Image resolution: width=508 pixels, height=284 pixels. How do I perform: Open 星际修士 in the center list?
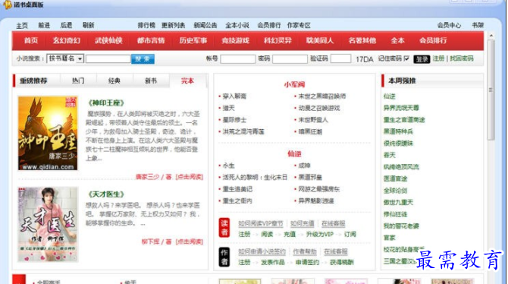point(234,120)
